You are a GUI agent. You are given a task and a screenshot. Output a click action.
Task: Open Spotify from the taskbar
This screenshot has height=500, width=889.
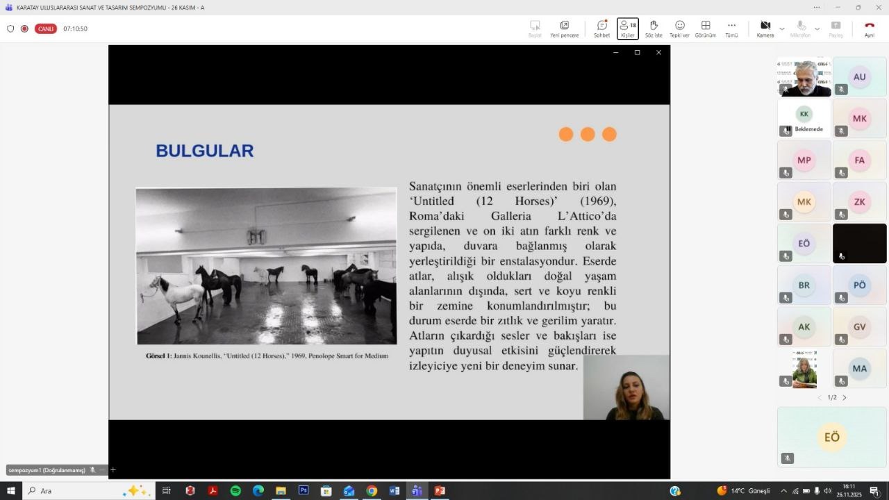tap(235, 491)
